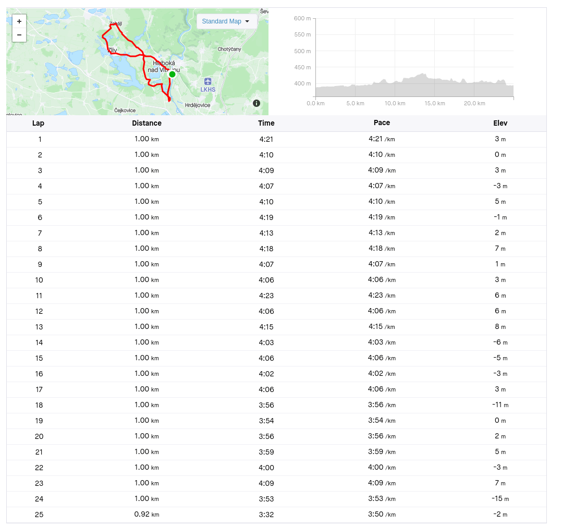The width and height of the screenshot is (562, 526).
Task: Click the LKHS airport icon on the map
Action: click(x=208, y=81)
